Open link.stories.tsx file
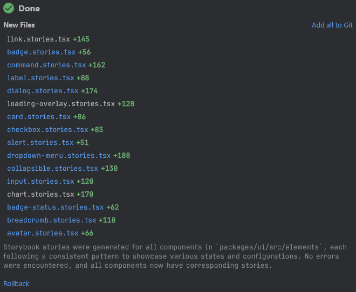356x292 pixels. click(38, 39)
